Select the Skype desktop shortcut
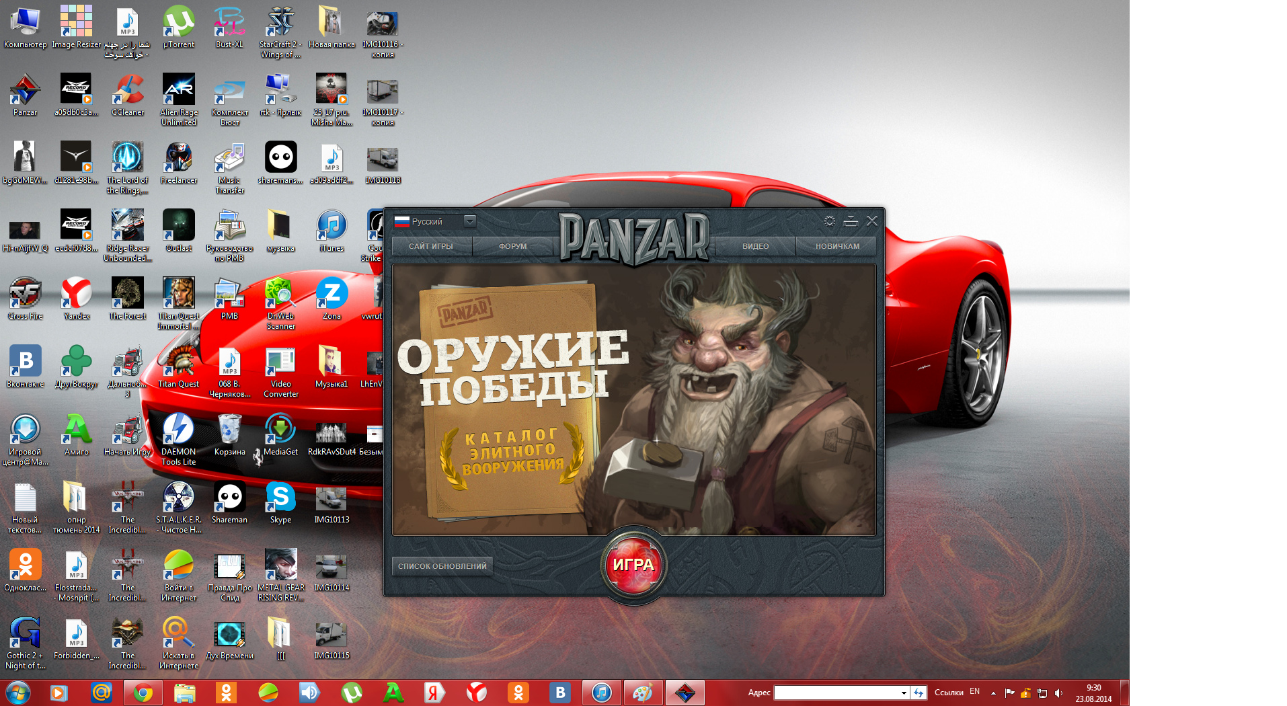1287x706 pixels. (280, 503)
